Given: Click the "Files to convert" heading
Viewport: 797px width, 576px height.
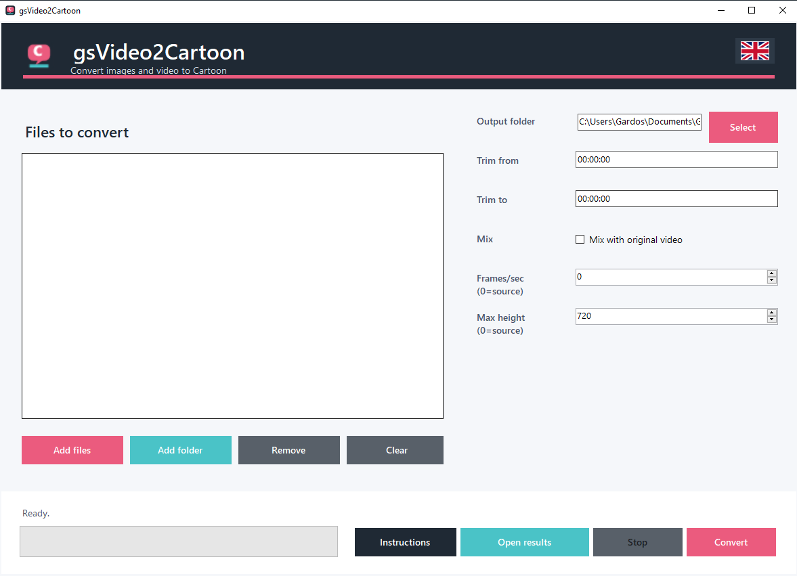Looking at the screenshot, I should [77, 133].
